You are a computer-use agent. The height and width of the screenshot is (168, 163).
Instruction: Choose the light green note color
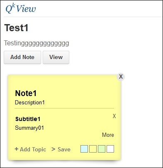(x=102, y=149)
